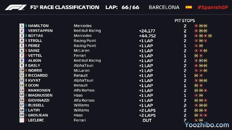Select the HAMILTON driver name
Viewport: 232px width, 130px height.
point(38,26)
